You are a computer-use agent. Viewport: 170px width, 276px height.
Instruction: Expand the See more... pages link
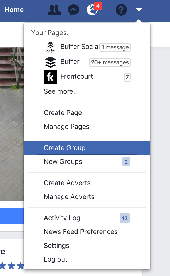(61, 91)
